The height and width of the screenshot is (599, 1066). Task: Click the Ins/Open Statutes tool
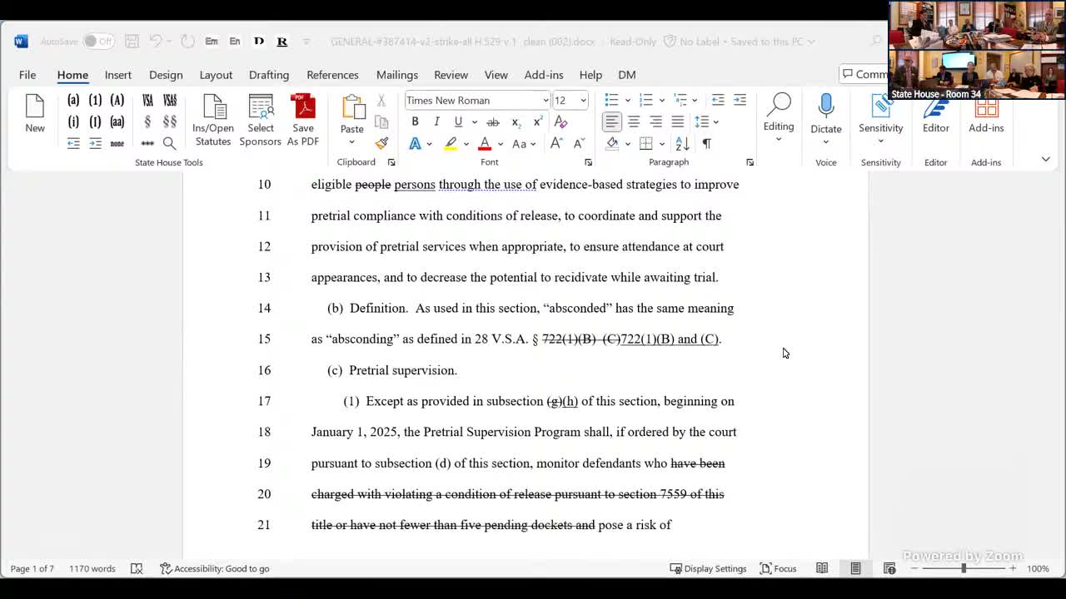click(212, 116)
